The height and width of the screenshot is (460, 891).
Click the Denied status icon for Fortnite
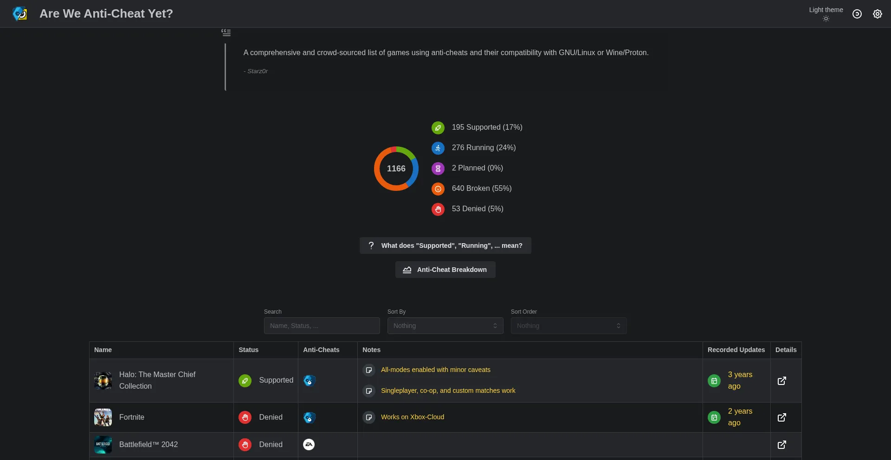click(245, 417)
